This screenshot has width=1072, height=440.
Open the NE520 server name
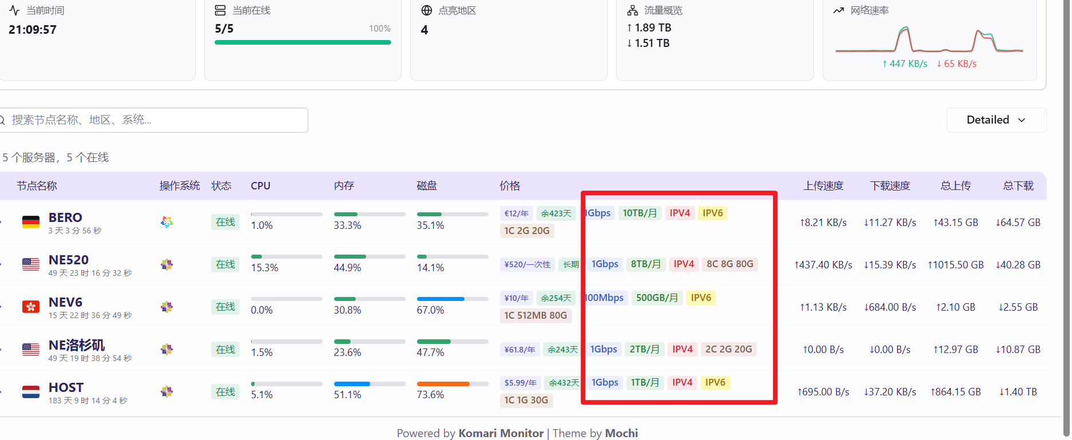point(69,260)
